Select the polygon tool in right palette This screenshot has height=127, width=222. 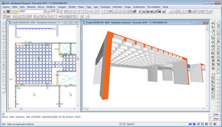point(218,38)
